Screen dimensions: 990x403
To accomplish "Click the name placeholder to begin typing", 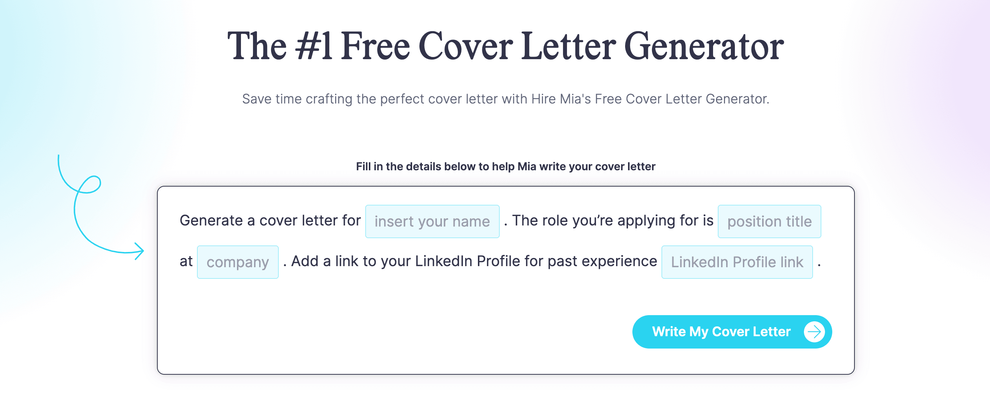I will point(432,221).
